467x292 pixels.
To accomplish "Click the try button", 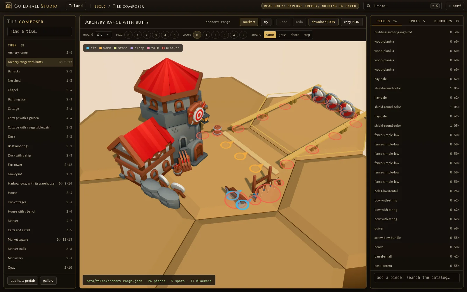I will [266, 22].
